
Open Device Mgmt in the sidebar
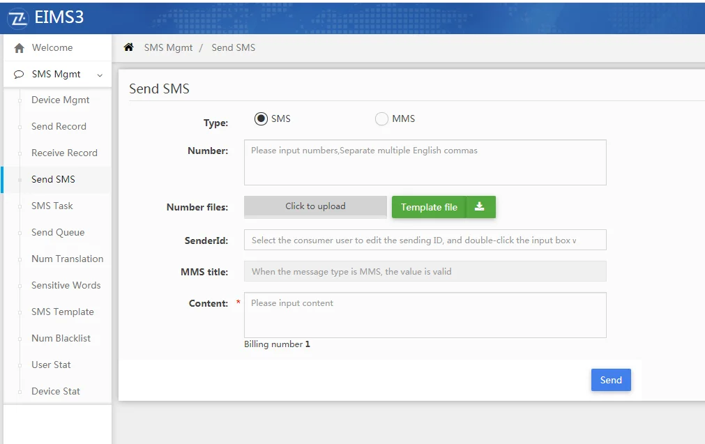61,100
